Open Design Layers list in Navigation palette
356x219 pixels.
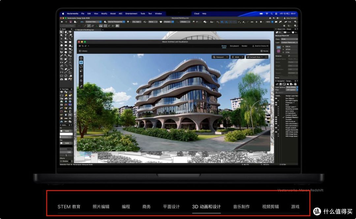click(x=281, y=84)
